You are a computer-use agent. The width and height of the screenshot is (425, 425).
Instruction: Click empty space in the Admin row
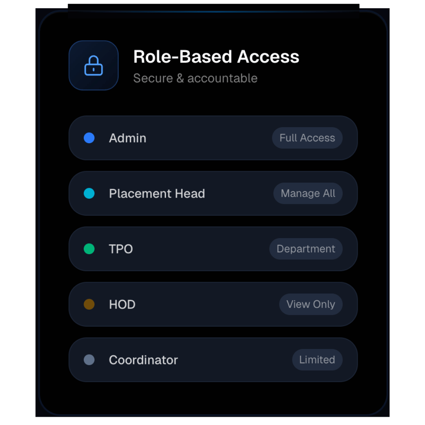pyautogui.click(x=209, y=138)
